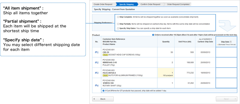Screen dimensions: 240x104
Task: Click the highlighted quantity cell for PACK-HNTU8-8
Action: (166, 73)
